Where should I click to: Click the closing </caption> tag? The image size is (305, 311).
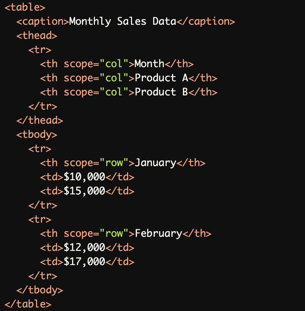point(205,21)
